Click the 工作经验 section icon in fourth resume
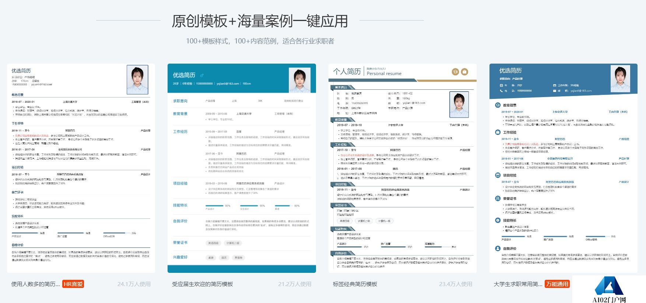The height and width of the screenshot is (303, 646). pos(498,132)
